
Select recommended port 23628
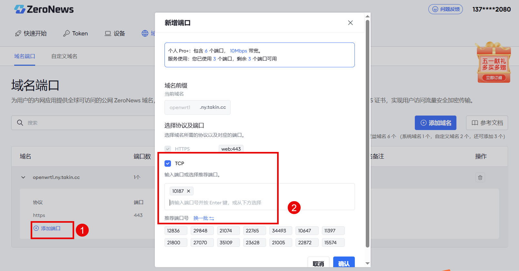click(255, 243)
